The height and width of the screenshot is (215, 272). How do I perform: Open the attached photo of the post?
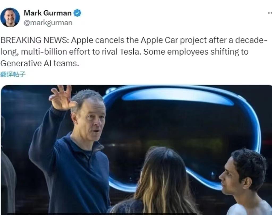(136, 150)
